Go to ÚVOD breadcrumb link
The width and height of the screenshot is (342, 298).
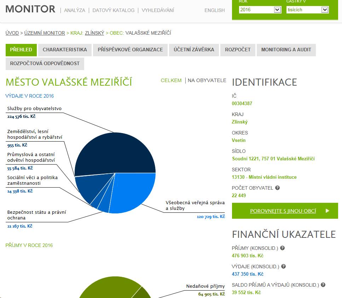tap(12, 33)
